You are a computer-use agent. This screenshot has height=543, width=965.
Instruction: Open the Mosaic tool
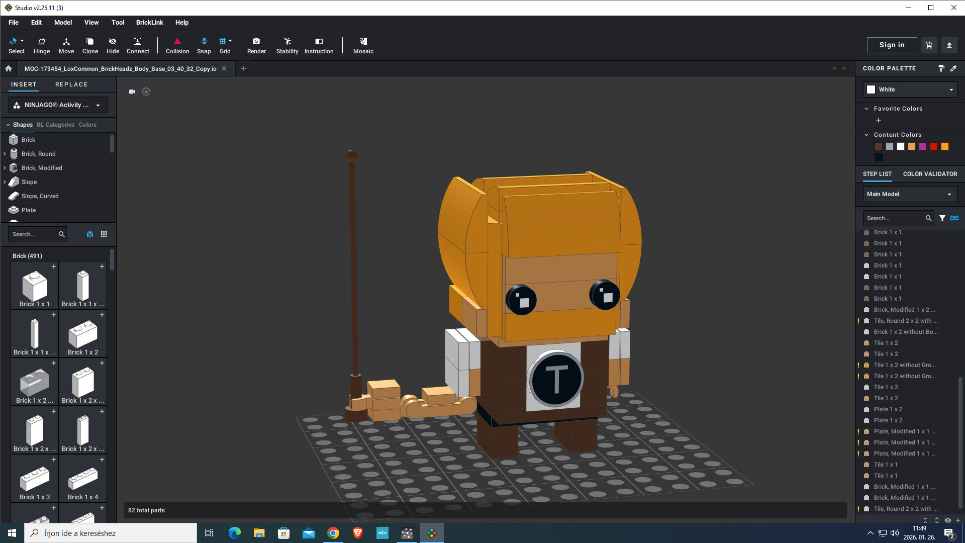[363, 45]
